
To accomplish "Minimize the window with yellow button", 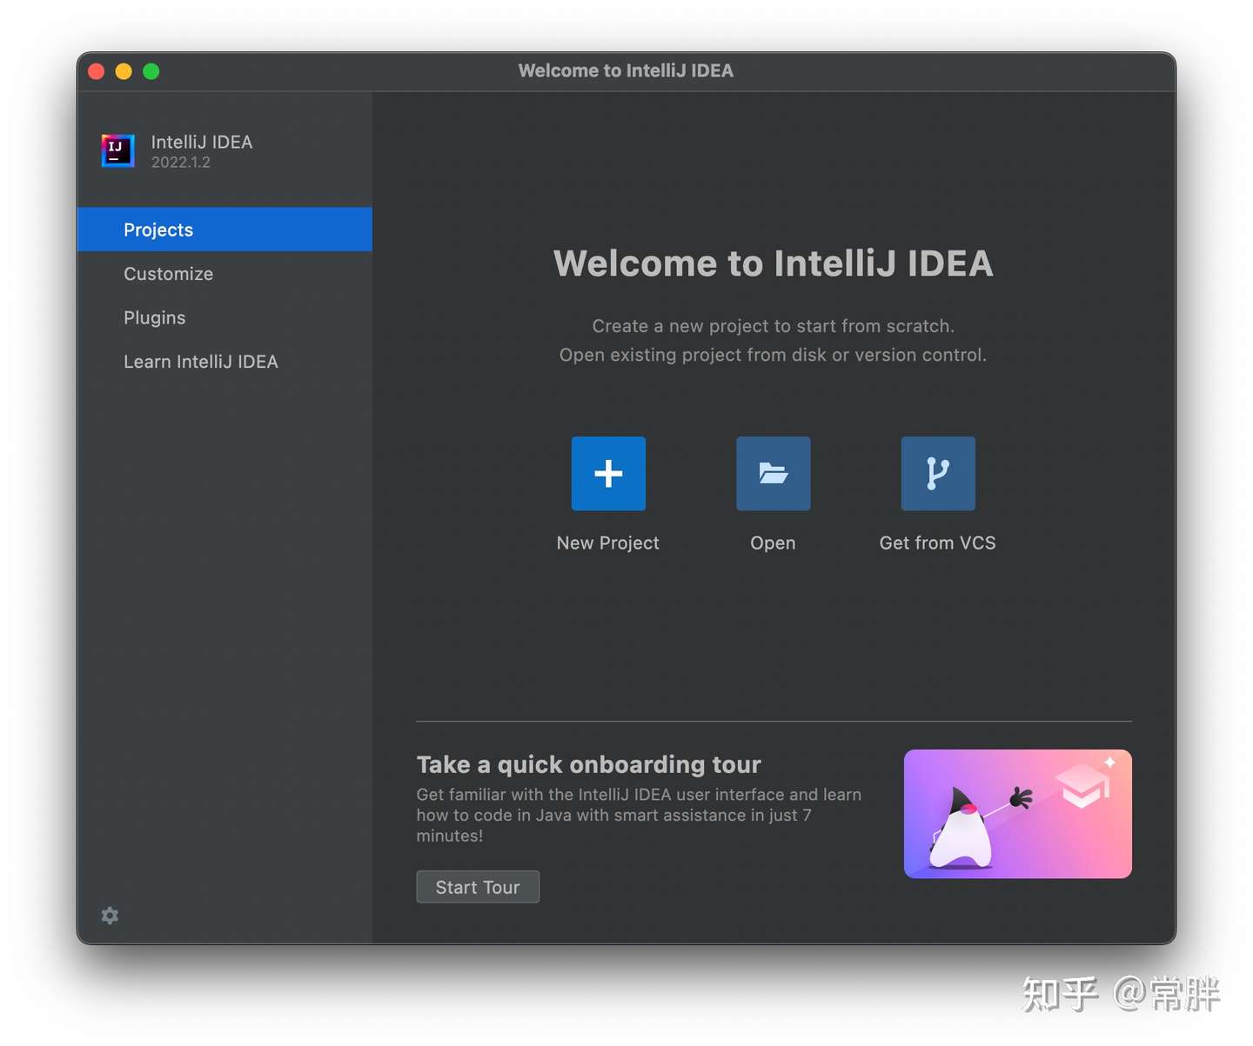I will 124,71.
